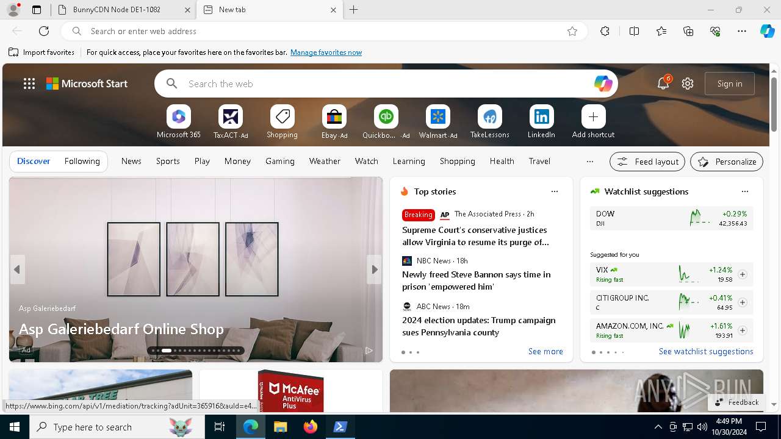
Task: Add Amazon.com Inc. to watchlist
Action: point(743,330)
